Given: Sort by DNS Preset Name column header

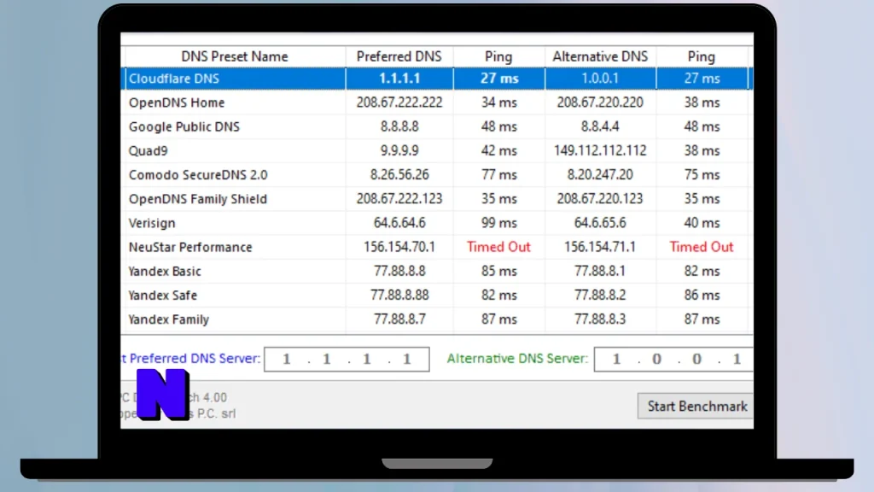Looking at the screenshot, I should click(x=234, y=56).
